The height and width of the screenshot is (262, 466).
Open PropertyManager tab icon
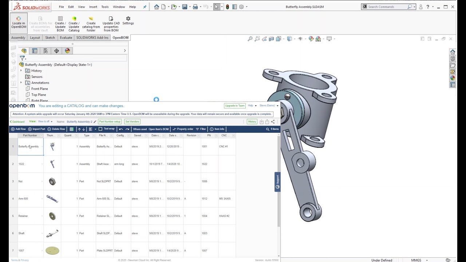click(35, 51)
